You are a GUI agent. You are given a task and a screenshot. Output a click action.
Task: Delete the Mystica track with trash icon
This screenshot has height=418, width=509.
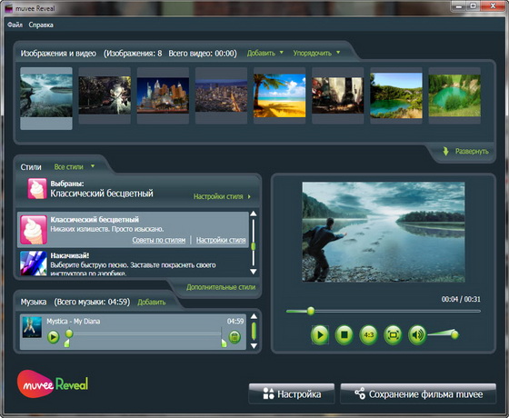coord(235,337)
